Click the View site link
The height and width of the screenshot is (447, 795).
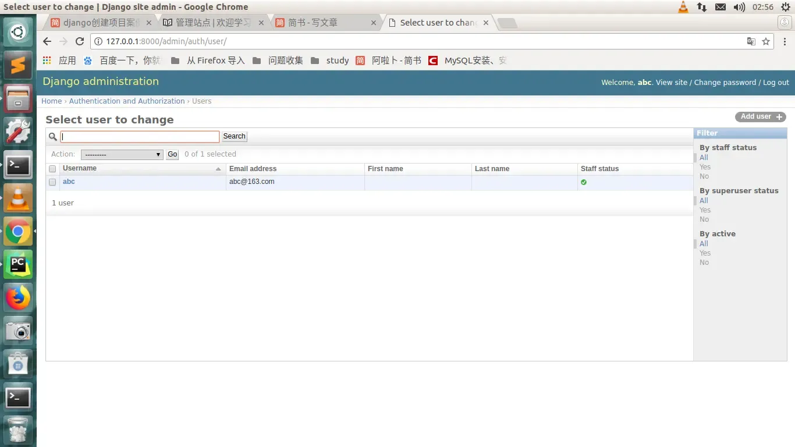672,83
